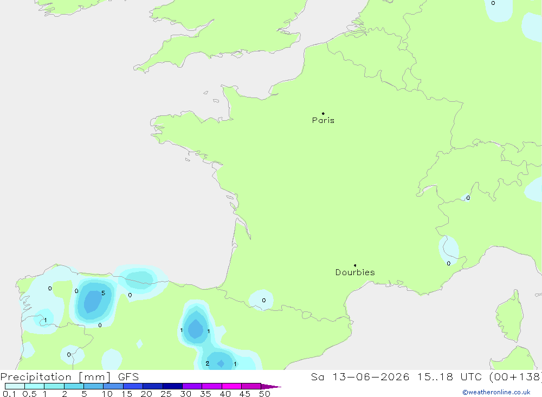Click the 10 mm legend color swatch
The image size is (542, 397).
(x=113, y=386)
